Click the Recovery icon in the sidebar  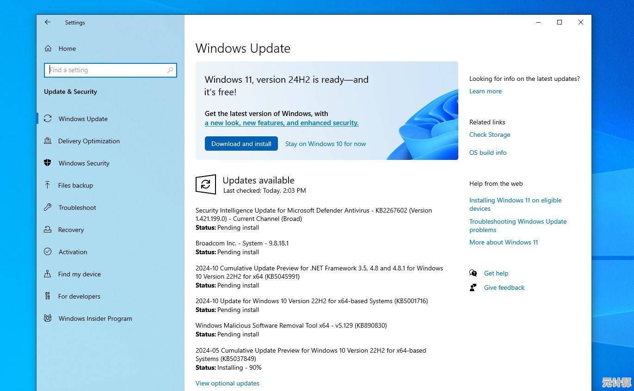pos(48,229)
